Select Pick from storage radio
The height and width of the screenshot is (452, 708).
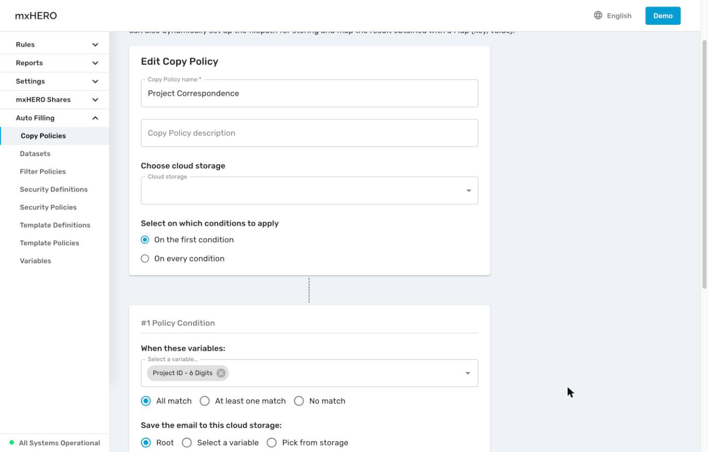coord(272,443)
